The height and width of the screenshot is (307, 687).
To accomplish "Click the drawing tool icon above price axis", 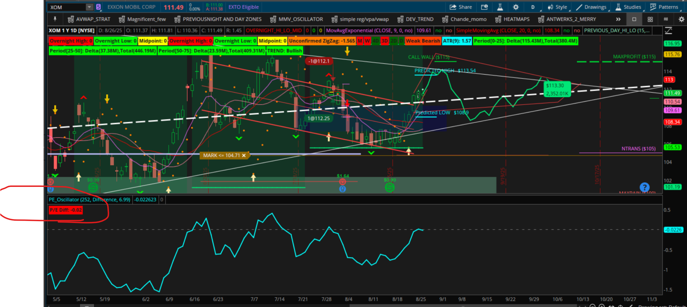I will pos(669,31).
